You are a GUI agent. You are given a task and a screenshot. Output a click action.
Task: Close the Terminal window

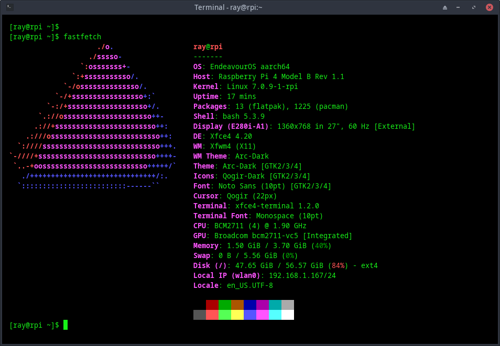pos(490,7)
